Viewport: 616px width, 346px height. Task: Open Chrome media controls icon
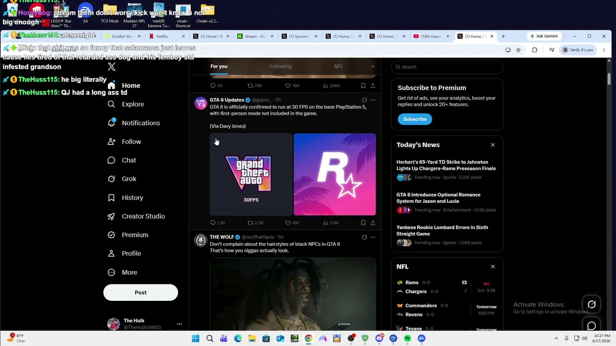click(552, 50)
